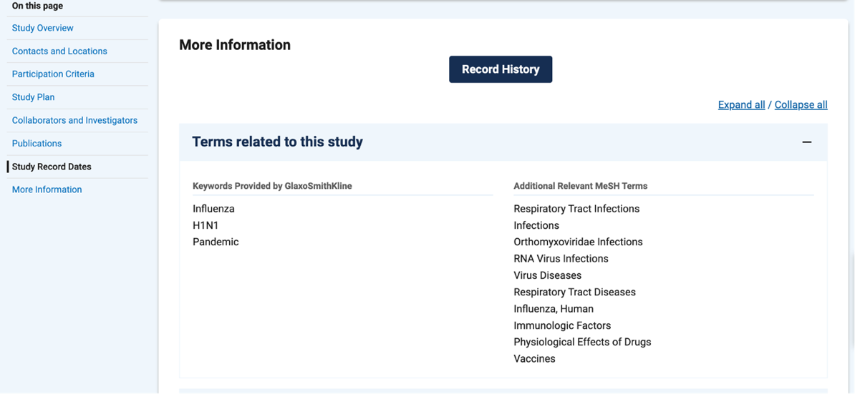Screen dimensions: 855x394
Task: Click the Record History button
Action: point(500,69)
